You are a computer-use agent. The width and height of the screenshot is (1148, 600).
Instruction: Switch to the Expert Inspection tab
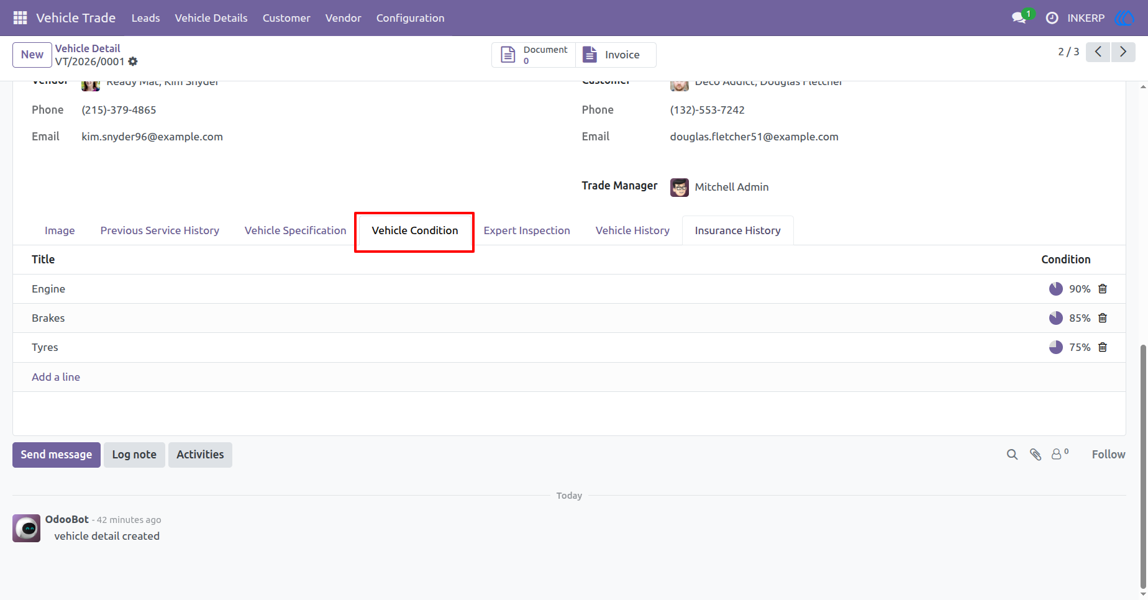(527, 230)
